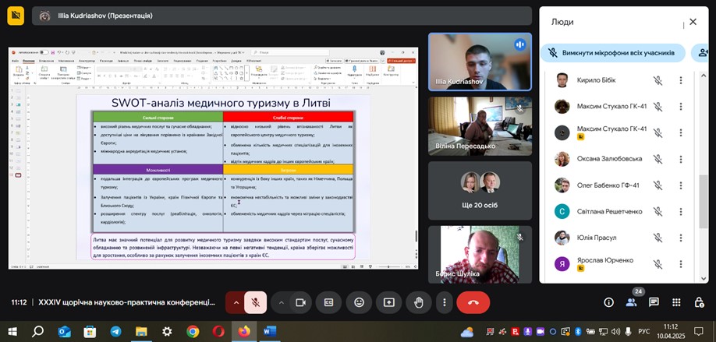
Task: Open meeting details info icon
Action: tap(609, 302)
